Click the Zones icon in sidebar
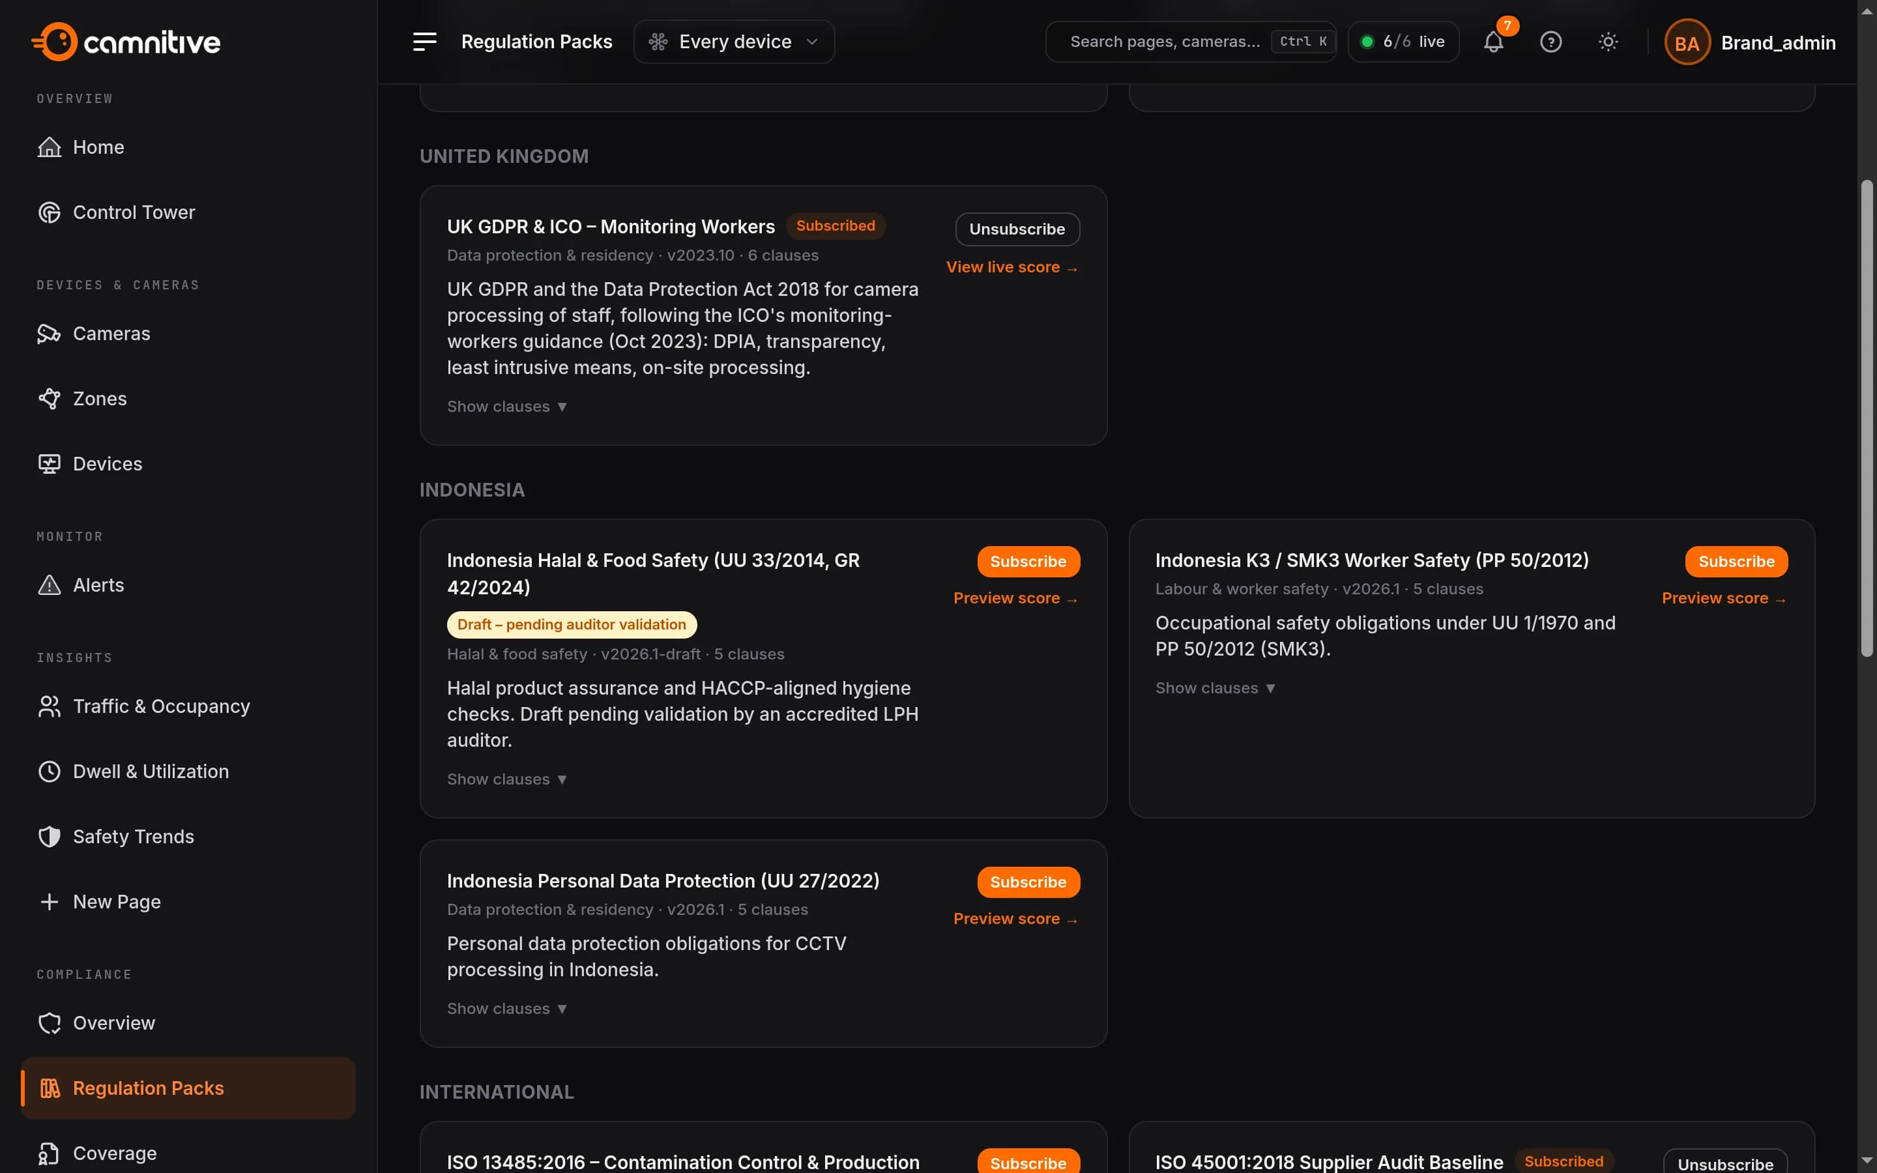 point(50,399)
